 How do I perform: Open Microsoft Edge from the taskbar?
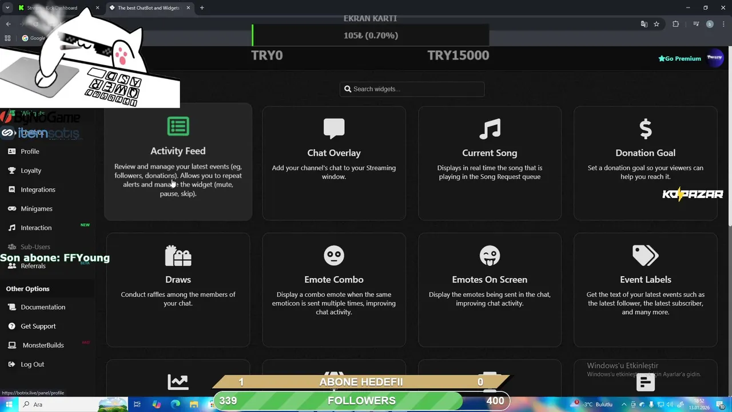click(x=176, y=405)
